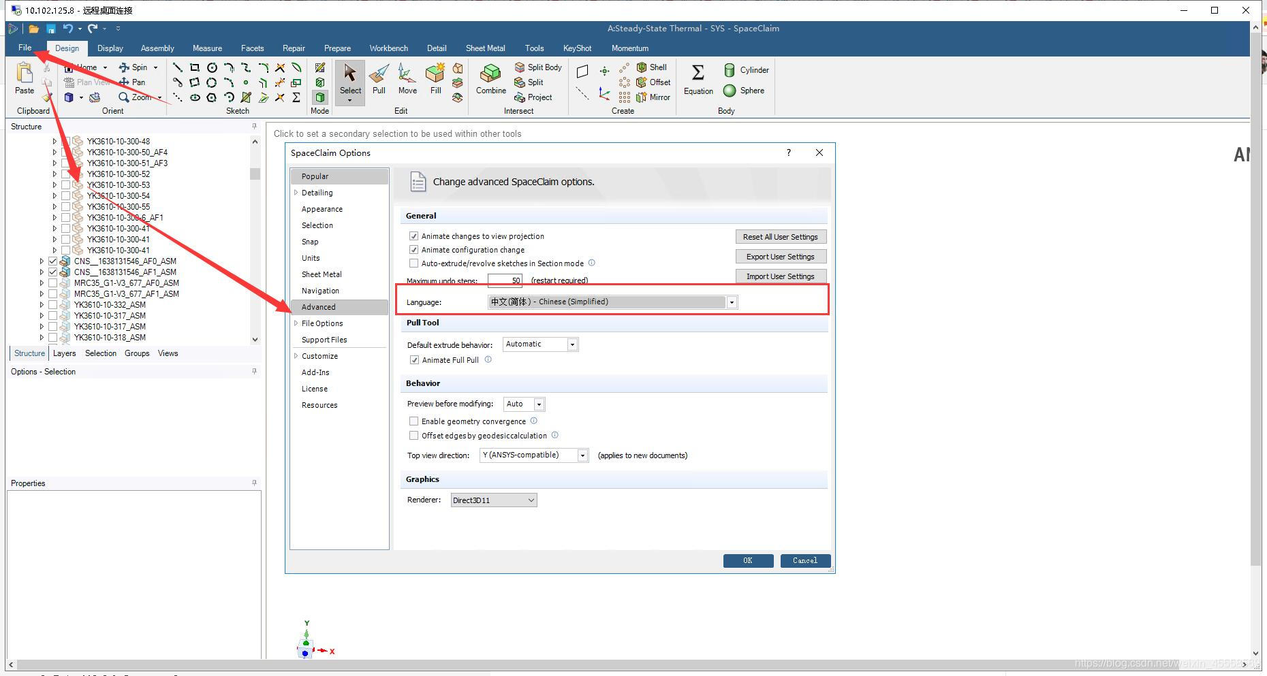Click Reset All User Settings button
The height and width of the screenshot is (676, 1267).
[780, 237]
